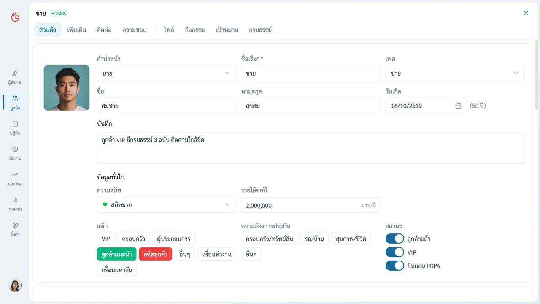Close the customer detail panel
Image resolution: width=540 pixels, height=304 pixels.
[x=526, y=13]
